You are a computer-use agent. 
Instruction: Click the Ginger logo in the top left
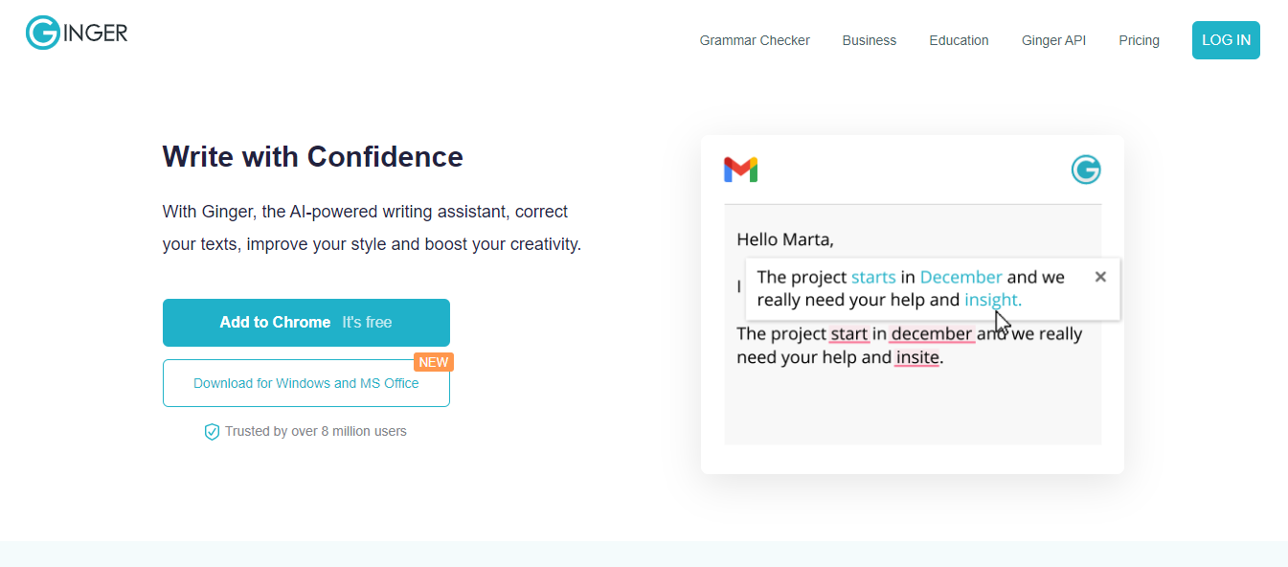[76, 32]
